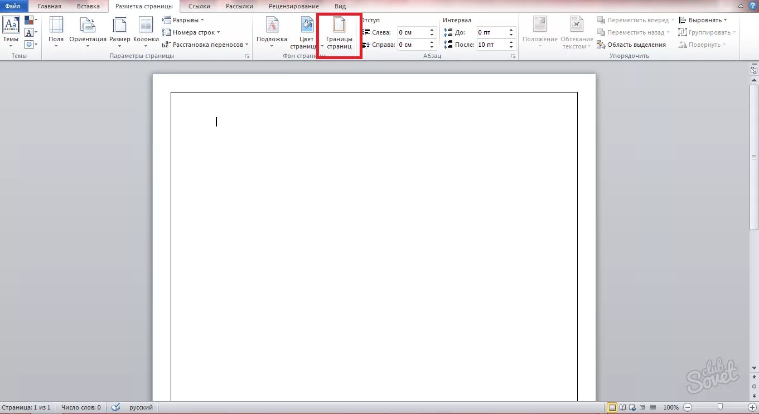The width and height of the screenshot is (759, 414).
Task: Open the Положение position menu
Action: (x=540, y=32)
